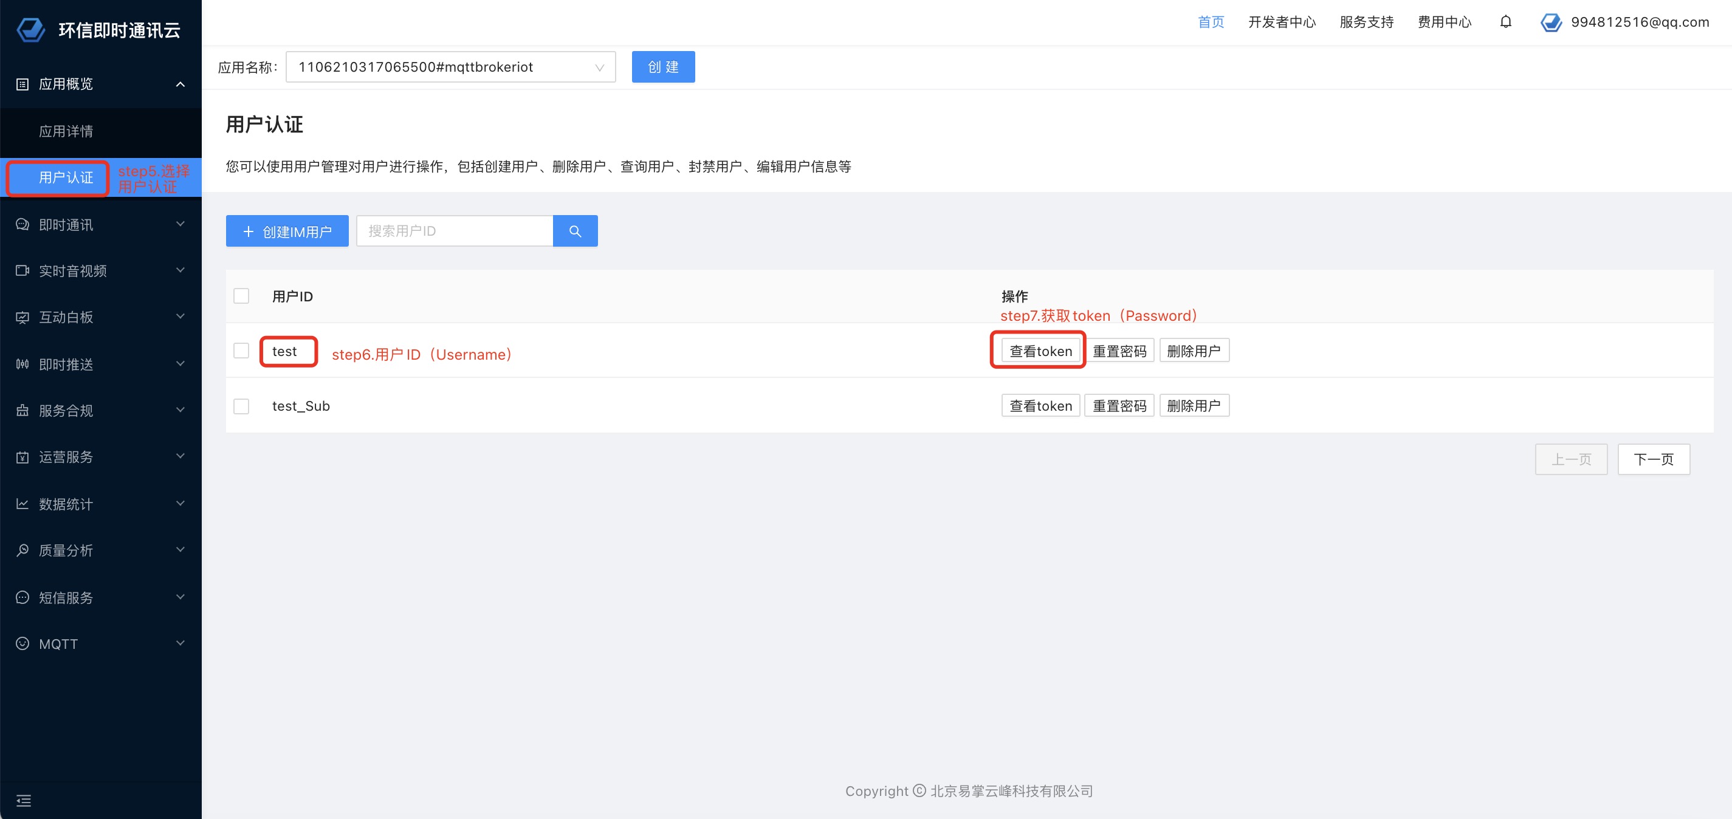Click the 创建IM用户 button
Screen dimensions: 1732x819
pyautogui.click(x=287, y=231)
